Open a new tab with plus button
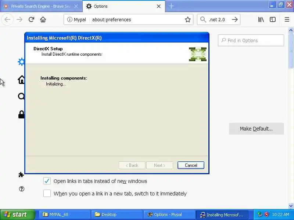294x220 pixels. pos(171,6)
